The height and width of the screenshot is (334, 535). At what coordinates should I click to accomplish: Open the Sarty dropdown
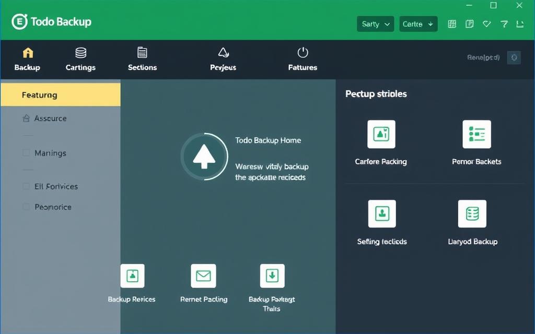(x=375, y=24)
